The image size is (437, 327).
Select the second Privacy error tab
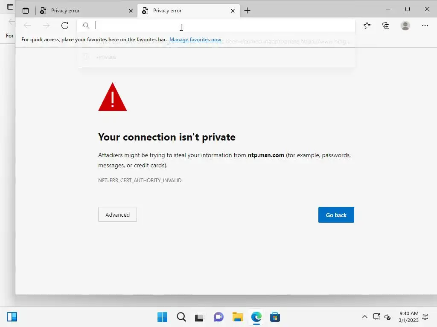(x=188, y=11)
